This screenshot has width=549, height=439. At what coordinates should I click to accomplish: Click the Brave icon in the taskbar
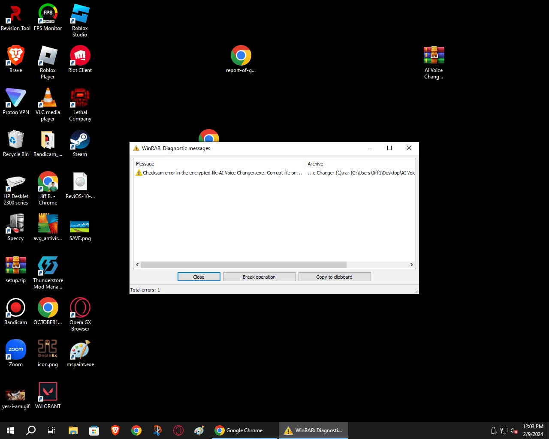[115, 430]
